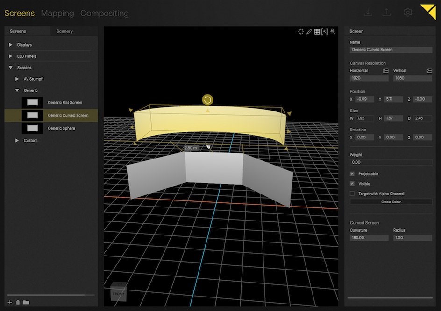
Task: Click the upload arrow icon in header
Action: [386, 12]
